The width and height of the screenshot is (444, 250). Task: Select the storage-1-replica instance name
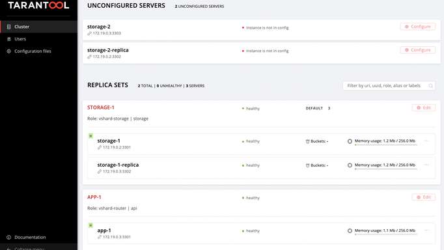pyautogui.click(x=118, y=165)
